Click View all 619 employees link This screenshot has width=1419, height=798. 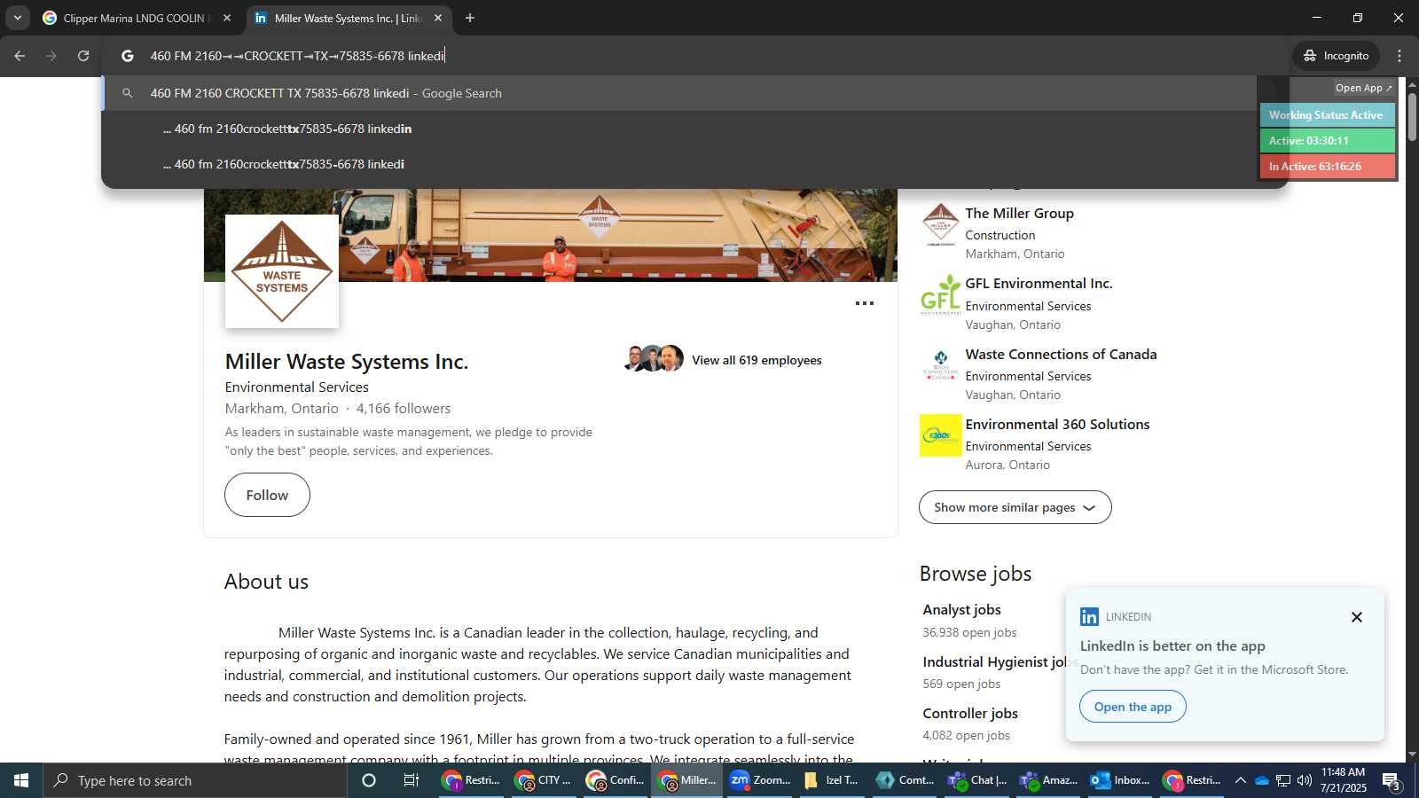757,360
